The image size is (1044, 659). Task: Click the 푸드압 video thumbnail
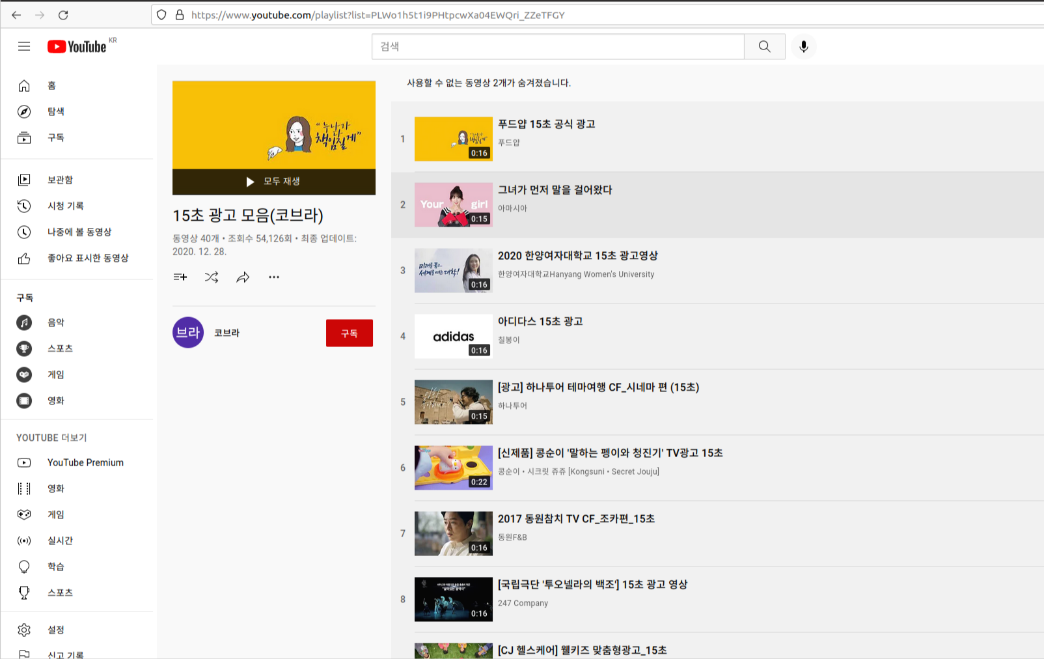(454, 139)
